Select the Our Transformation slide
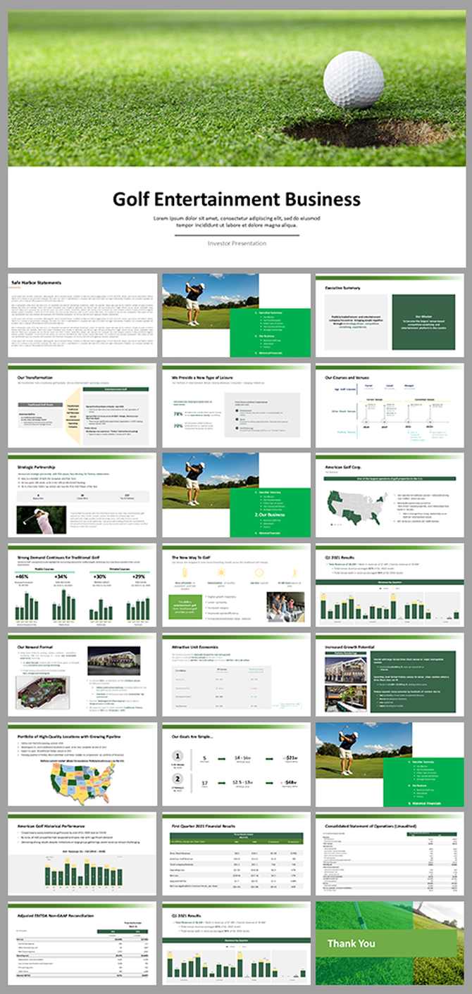Viewport: 472px width, 994px height. click(82, 405)
